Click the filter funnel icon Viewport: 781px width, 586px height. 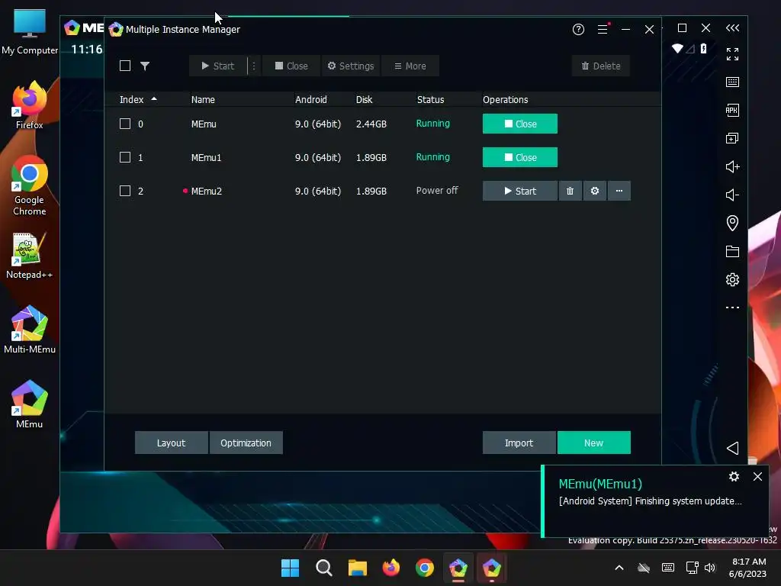pyautogui.click(x=145, y=66)
